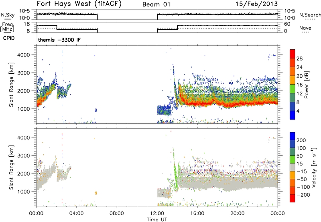This screenshot has height=222, width=321.
Task: Select the Beam 01 label
Action: [156, 4]
